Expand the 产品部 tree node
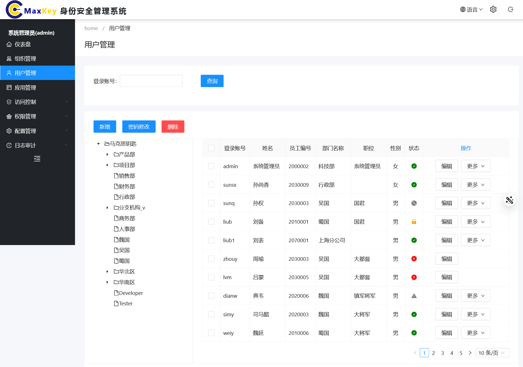The image size is (523, 367). click(x=107, y=154)
